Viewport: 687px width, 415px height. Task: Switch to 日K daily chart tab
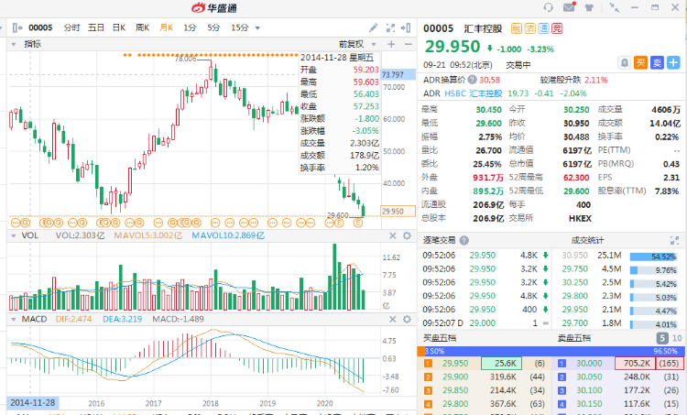(x=119, y=27)
